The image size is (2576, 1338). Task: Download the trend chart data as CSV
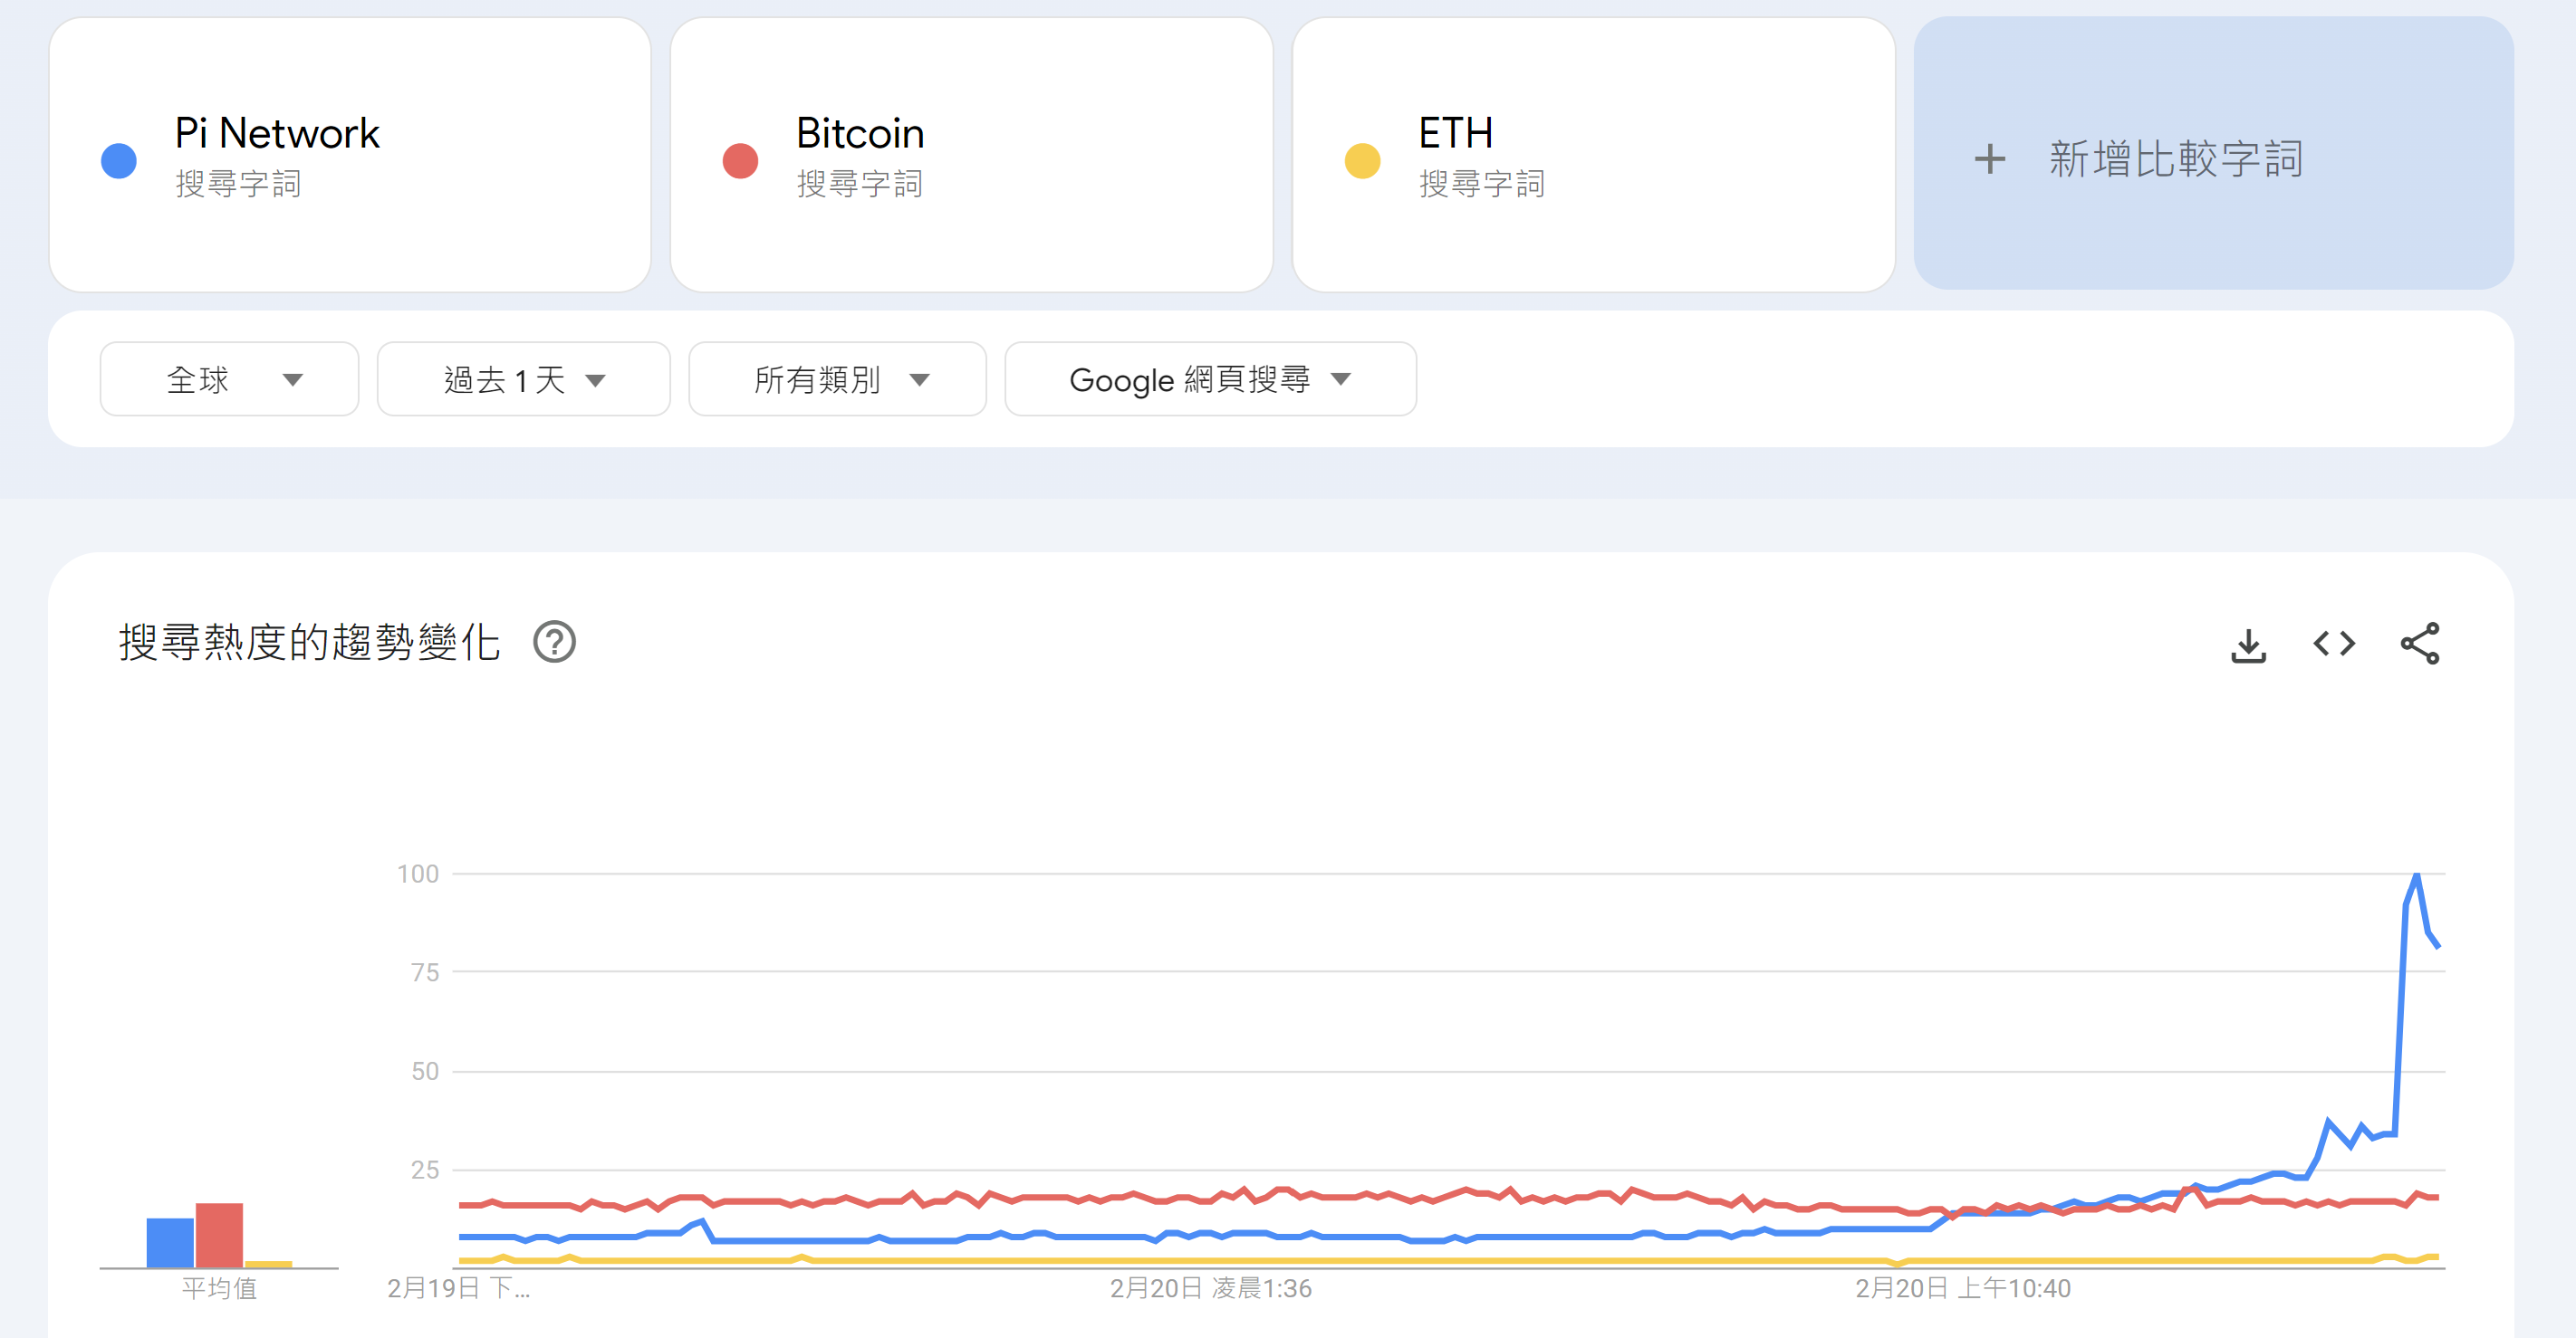pyautogui.click(x=2248, y=645)
